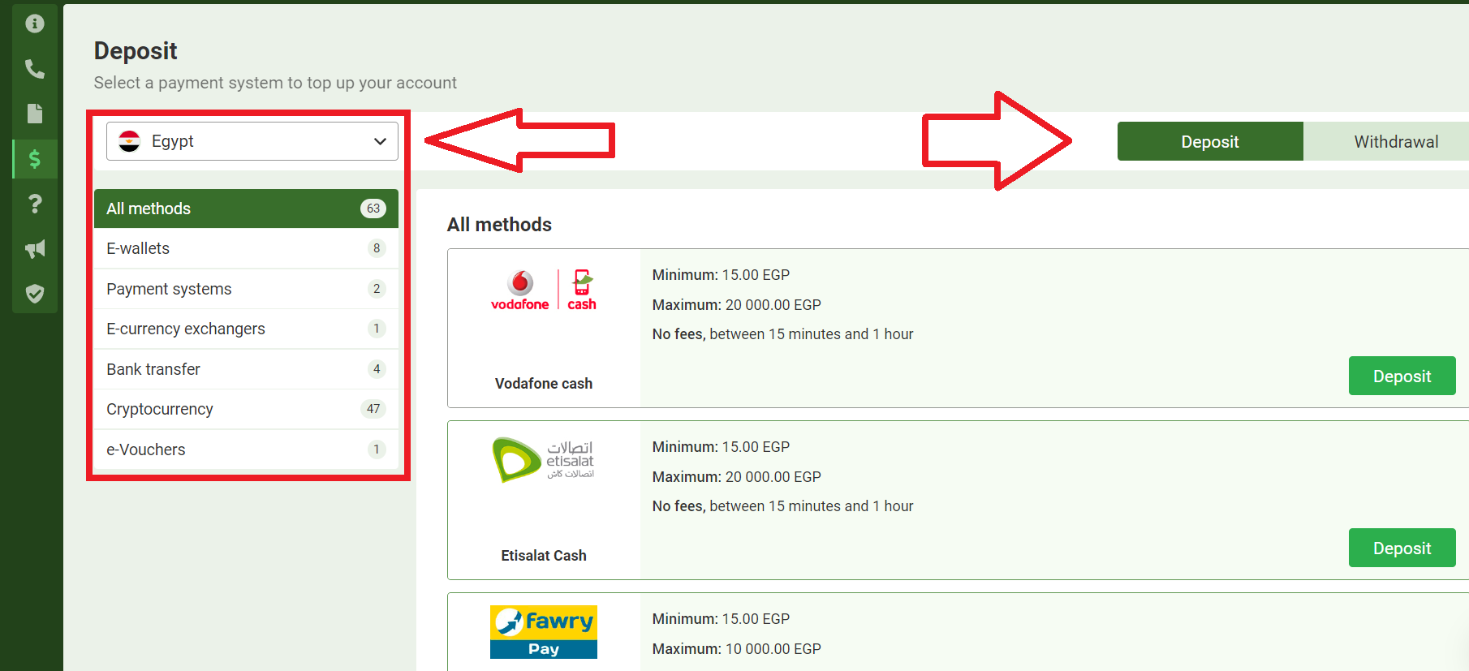Open the question mark help icon

(x=35, y=204)
